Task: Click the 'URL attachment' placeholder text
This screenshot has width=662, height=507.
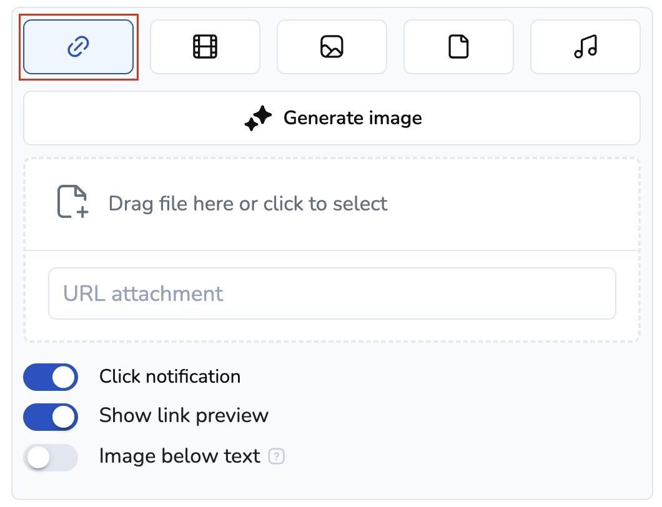Action: (x=143, y=293)
